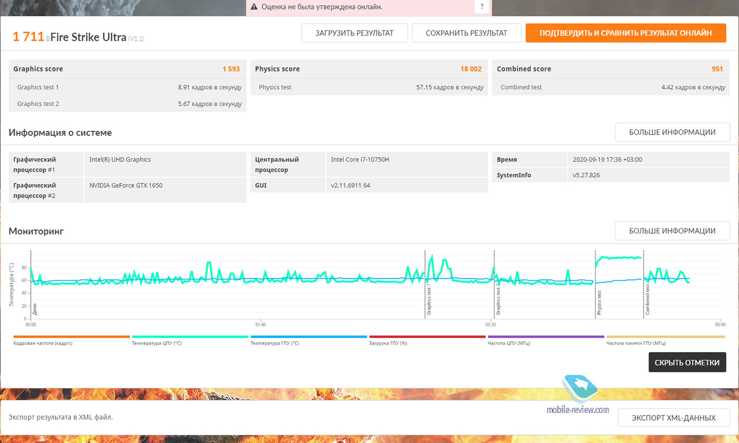Click the SystemInfo label
Viewport: 739px width, 443px height.
pos(514,175)
